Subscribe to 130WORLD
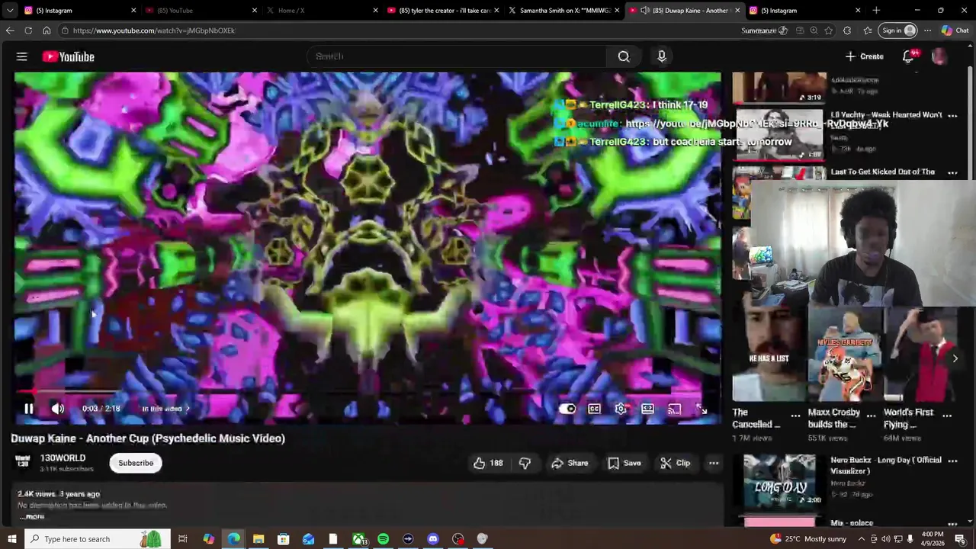The height and width of the screenshot is (549, 976). [x=136, y=463]
